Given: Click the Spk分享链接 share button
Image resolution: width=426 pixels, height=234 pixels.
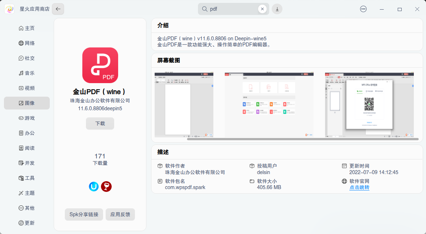Looking at the screenshot, I should pos(84,214).
